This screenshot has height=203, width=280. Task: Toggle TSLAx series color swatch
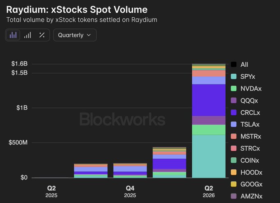[233, 124]
